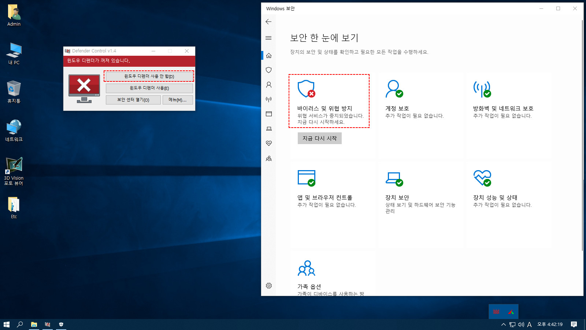Click the Account protection person icon tile

coord(394,89)
